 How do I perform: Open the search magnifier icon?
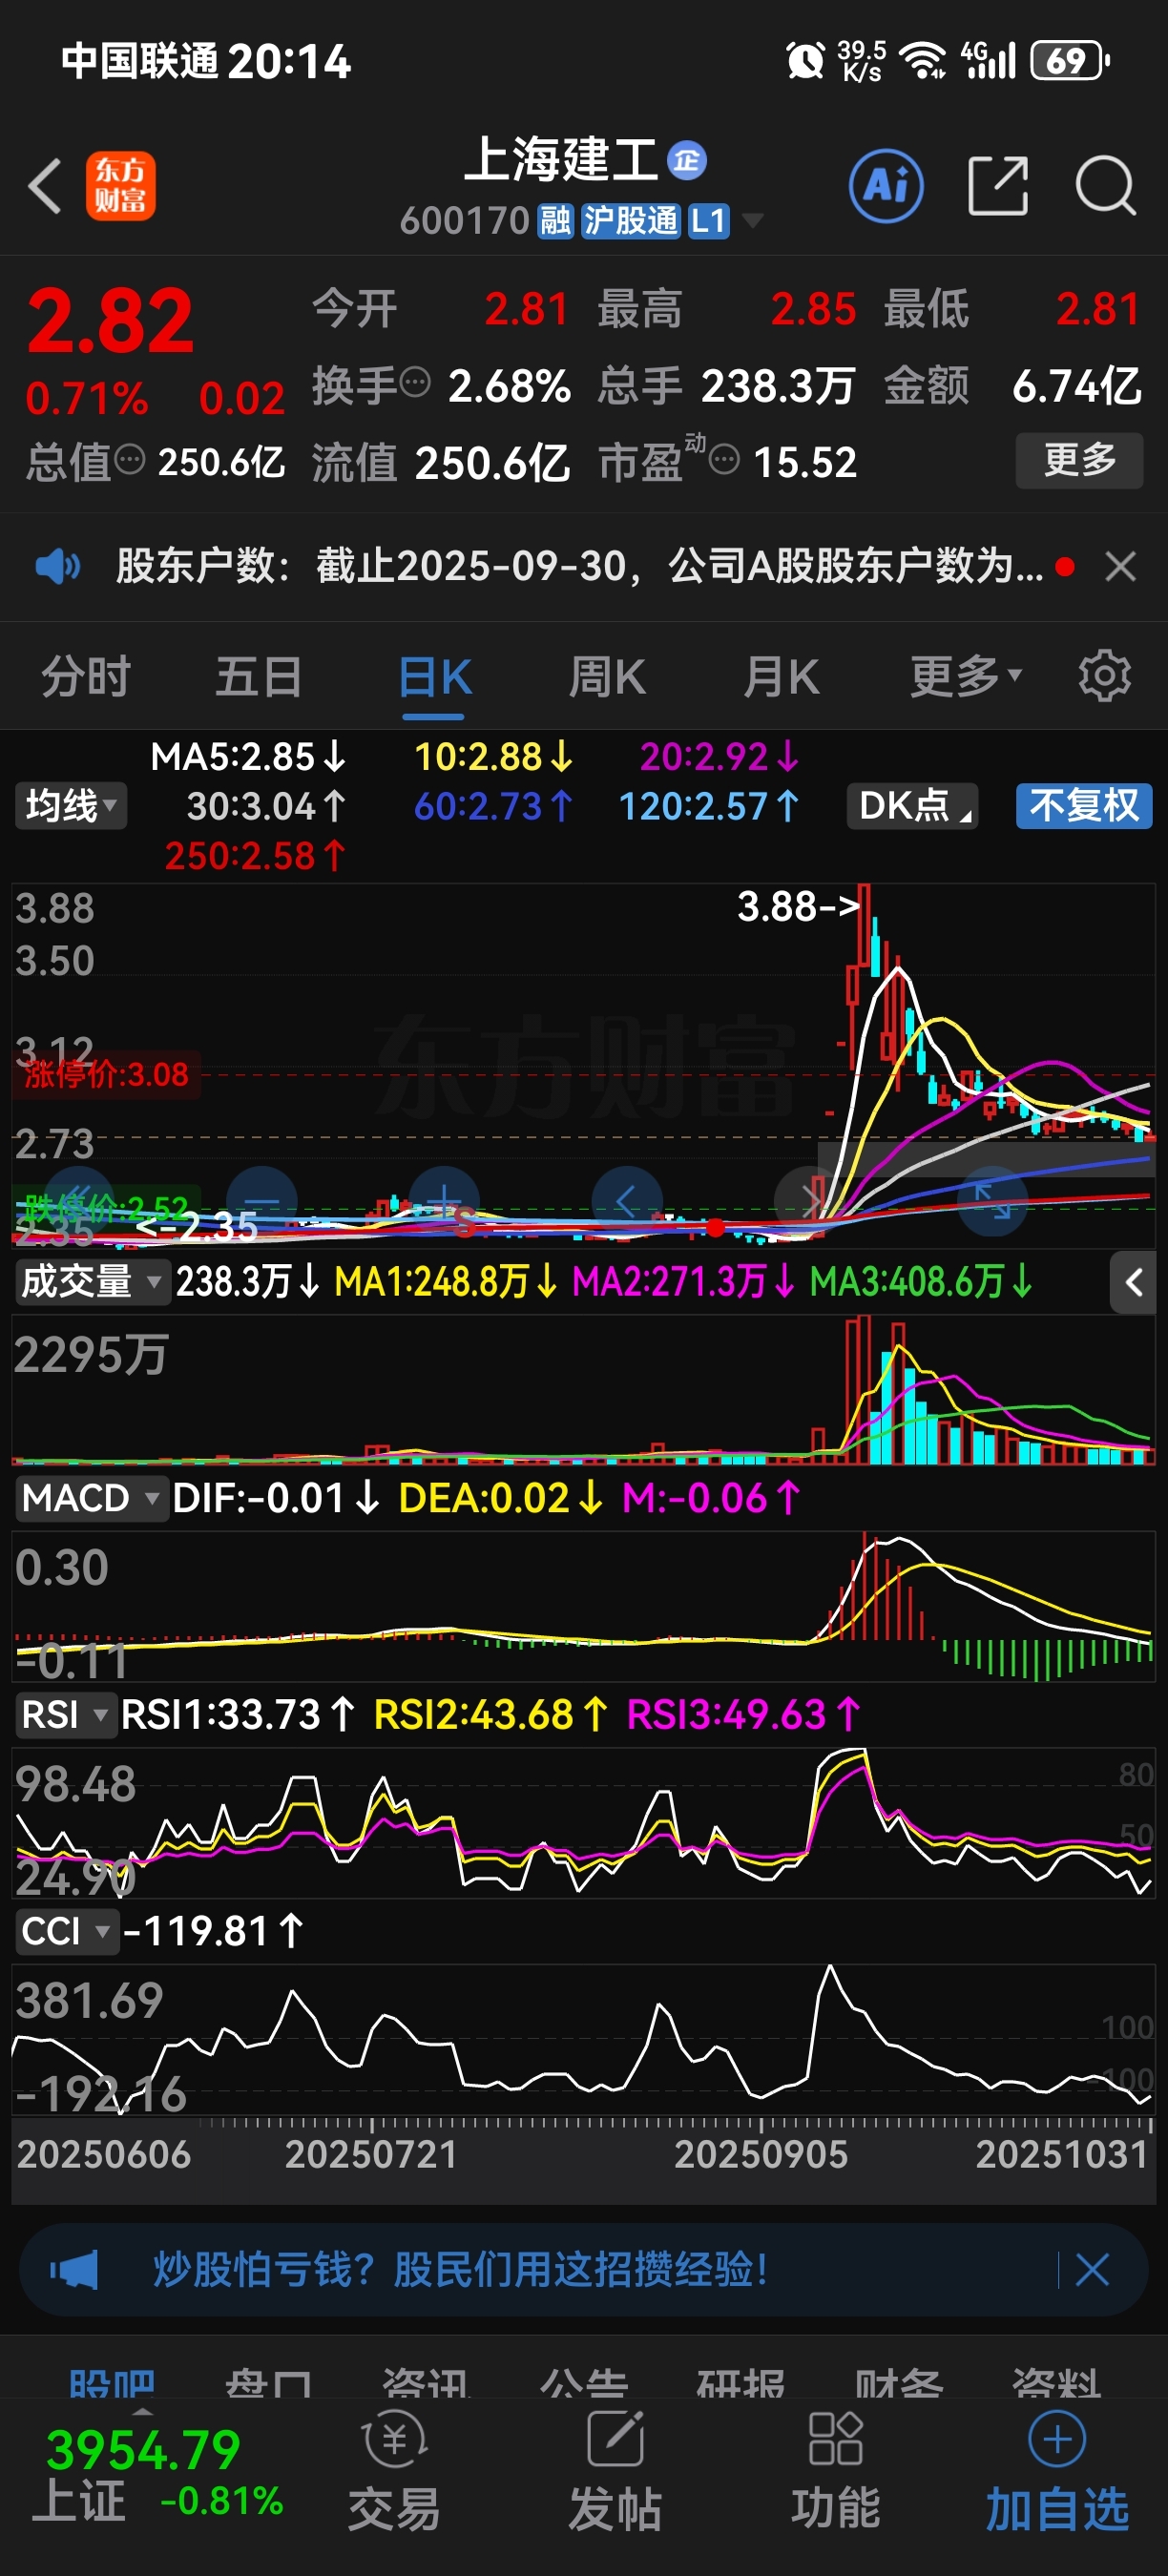pyautogui.click(x=1105, y=186)
